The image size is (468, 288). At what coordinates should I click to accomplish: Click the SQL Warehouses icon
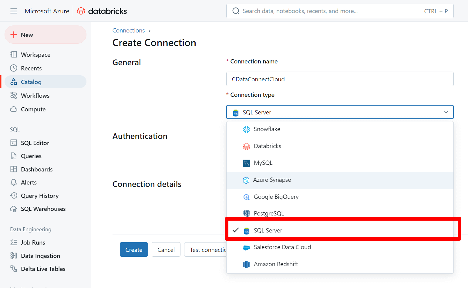click(x=14, y=209)
